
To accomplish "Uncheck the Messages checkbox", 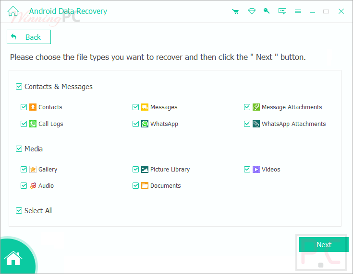I will pos(135,107).
